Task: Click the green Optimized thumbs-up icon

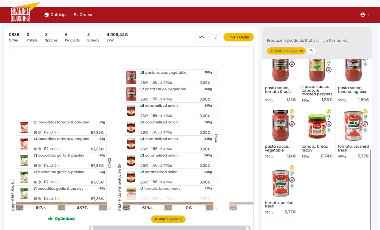Action: [x=50, y=218]
